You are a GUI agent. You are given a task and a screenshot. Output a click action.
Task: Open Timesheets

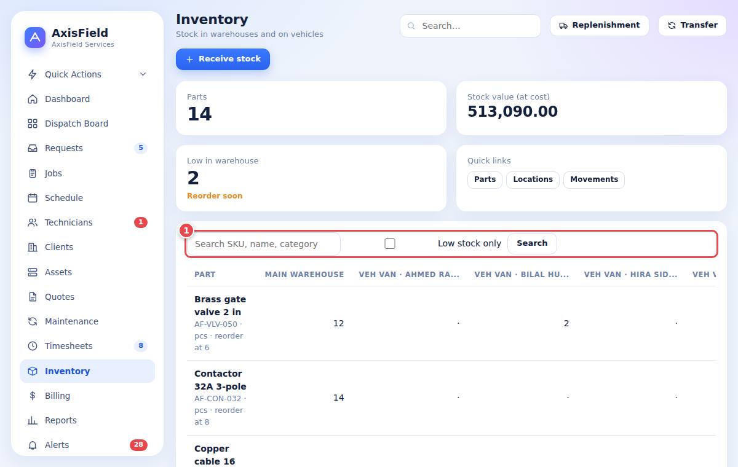pyautogui.click(x=87, y=346)
